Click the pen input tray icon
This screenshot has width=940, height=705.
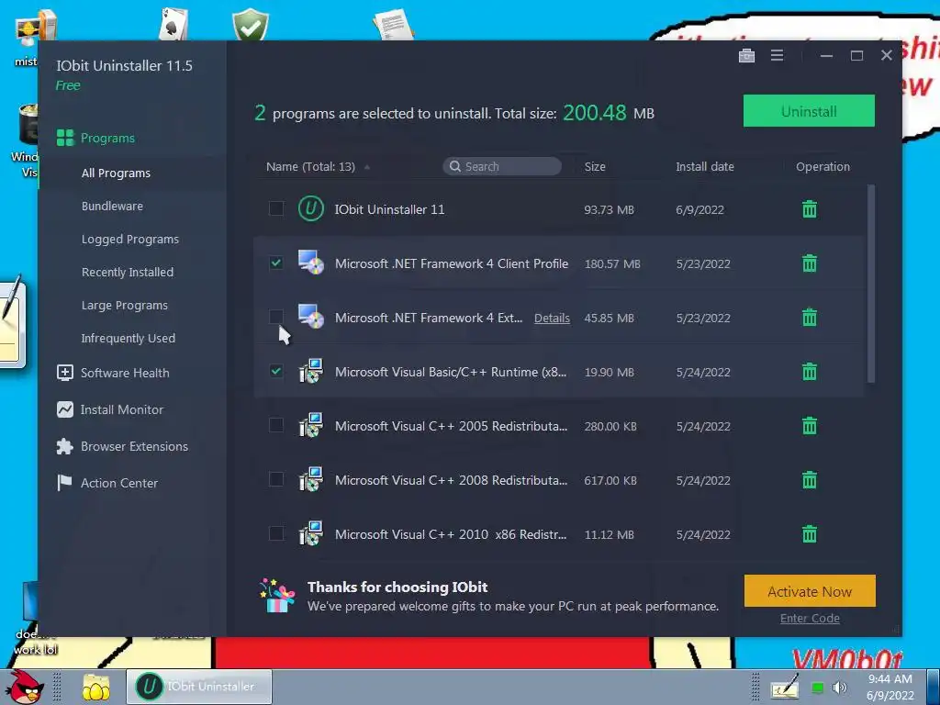coord(785,687)
